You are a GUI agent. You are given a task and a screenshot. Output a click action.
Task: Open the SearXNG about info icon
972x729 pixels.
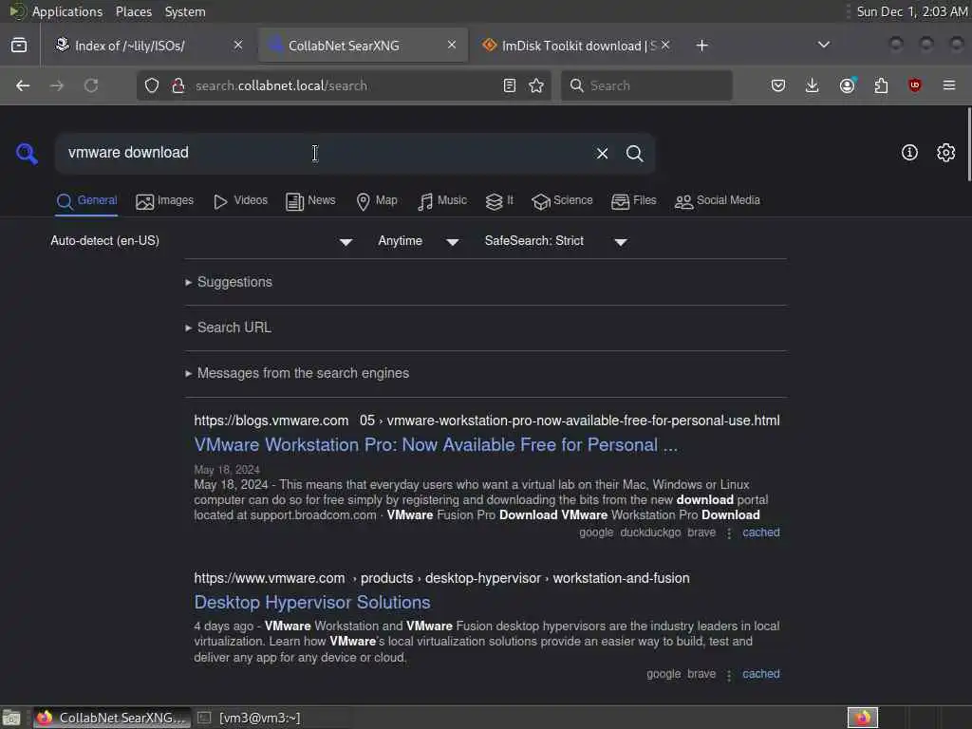pos(908,153)
